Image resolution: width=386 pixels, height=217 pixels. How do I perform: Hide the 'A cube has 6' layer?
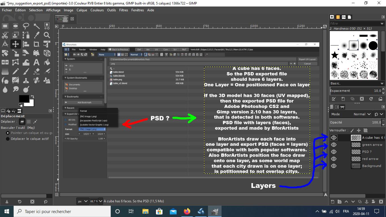pos(334,138)
